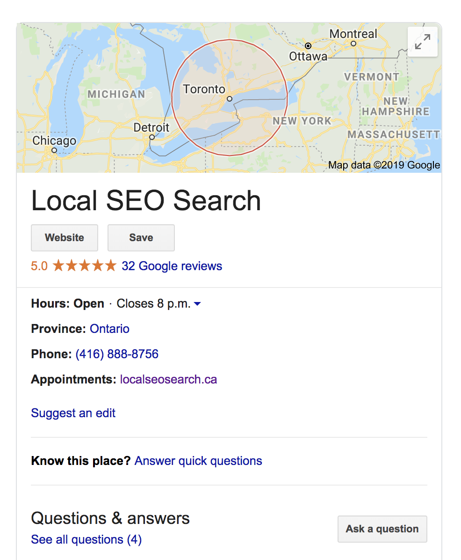Open the Website button
Screen dimensions: 461x560
click(65, 238)
